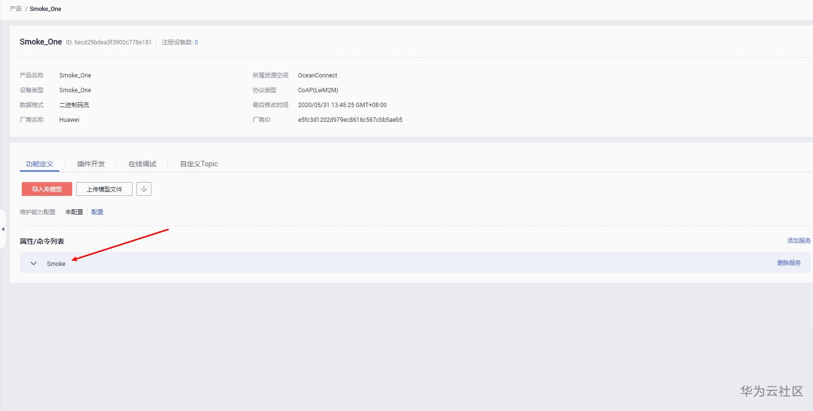This screenshot has width=813, height=411.
Task: Expand the left sidebar collapse handle
Action: point(3,229)
